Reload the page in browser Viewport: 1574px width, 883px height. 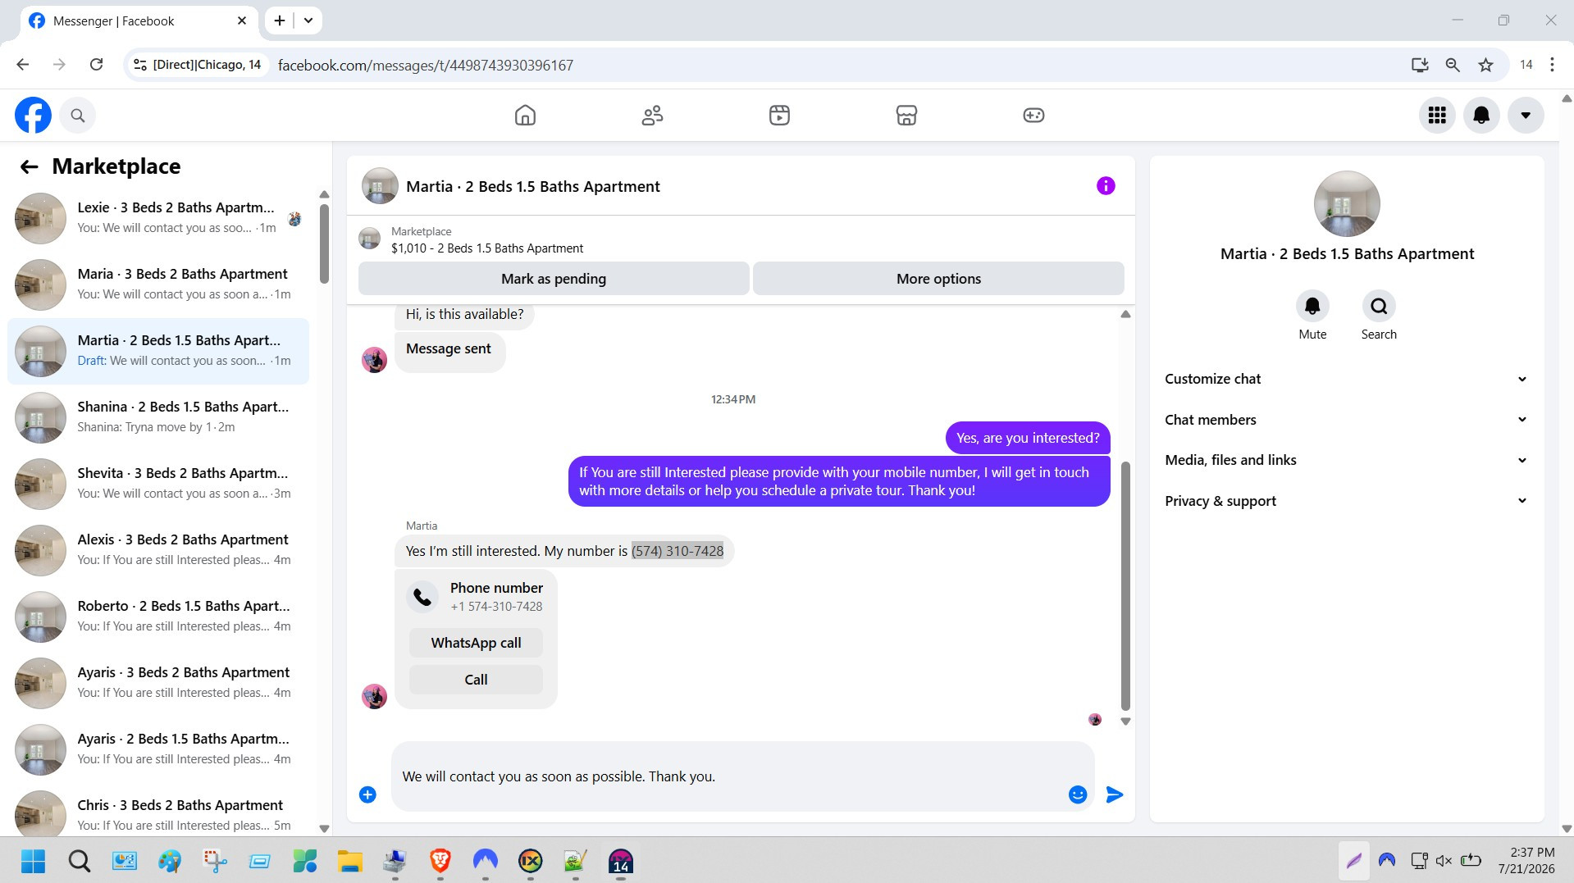tap(96, 65)
